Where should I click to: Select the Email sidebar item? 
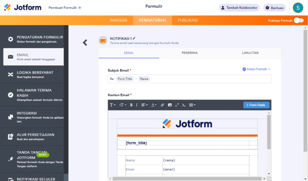[33, 57]
